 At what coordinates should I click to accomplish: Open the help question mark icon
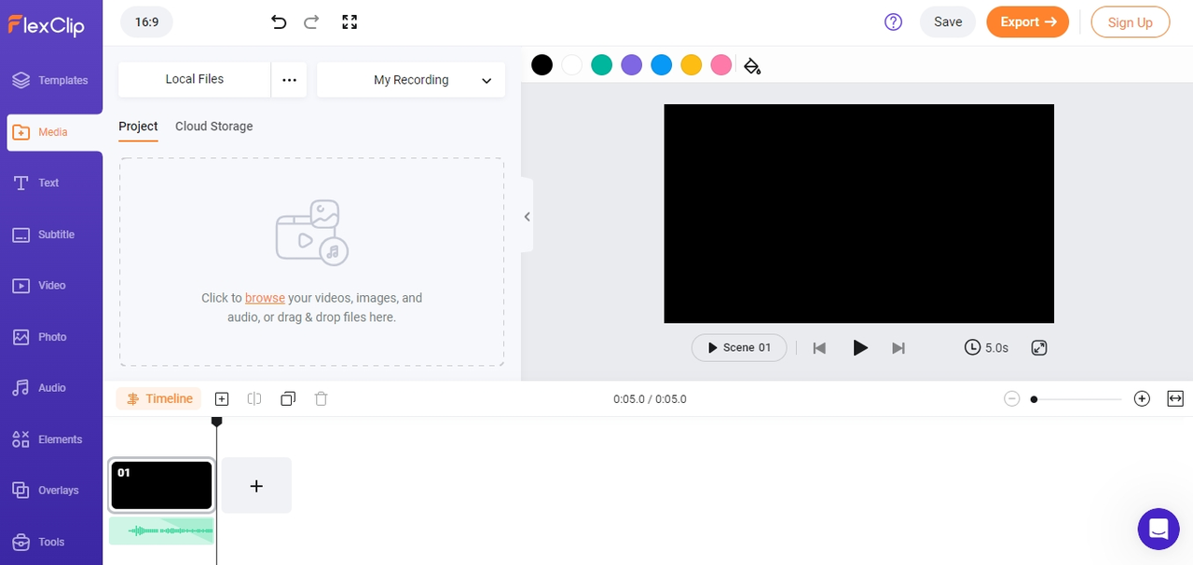(893, 21)
